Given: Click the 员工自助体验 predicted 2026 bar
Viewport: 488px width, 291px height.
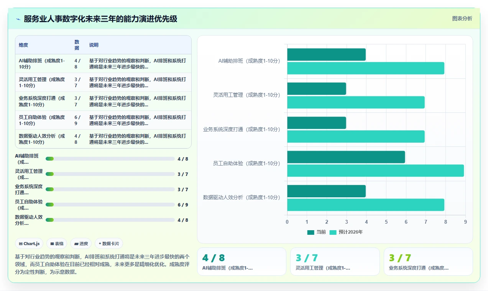Looking at the screenshot, I should (x=376, y=171).
